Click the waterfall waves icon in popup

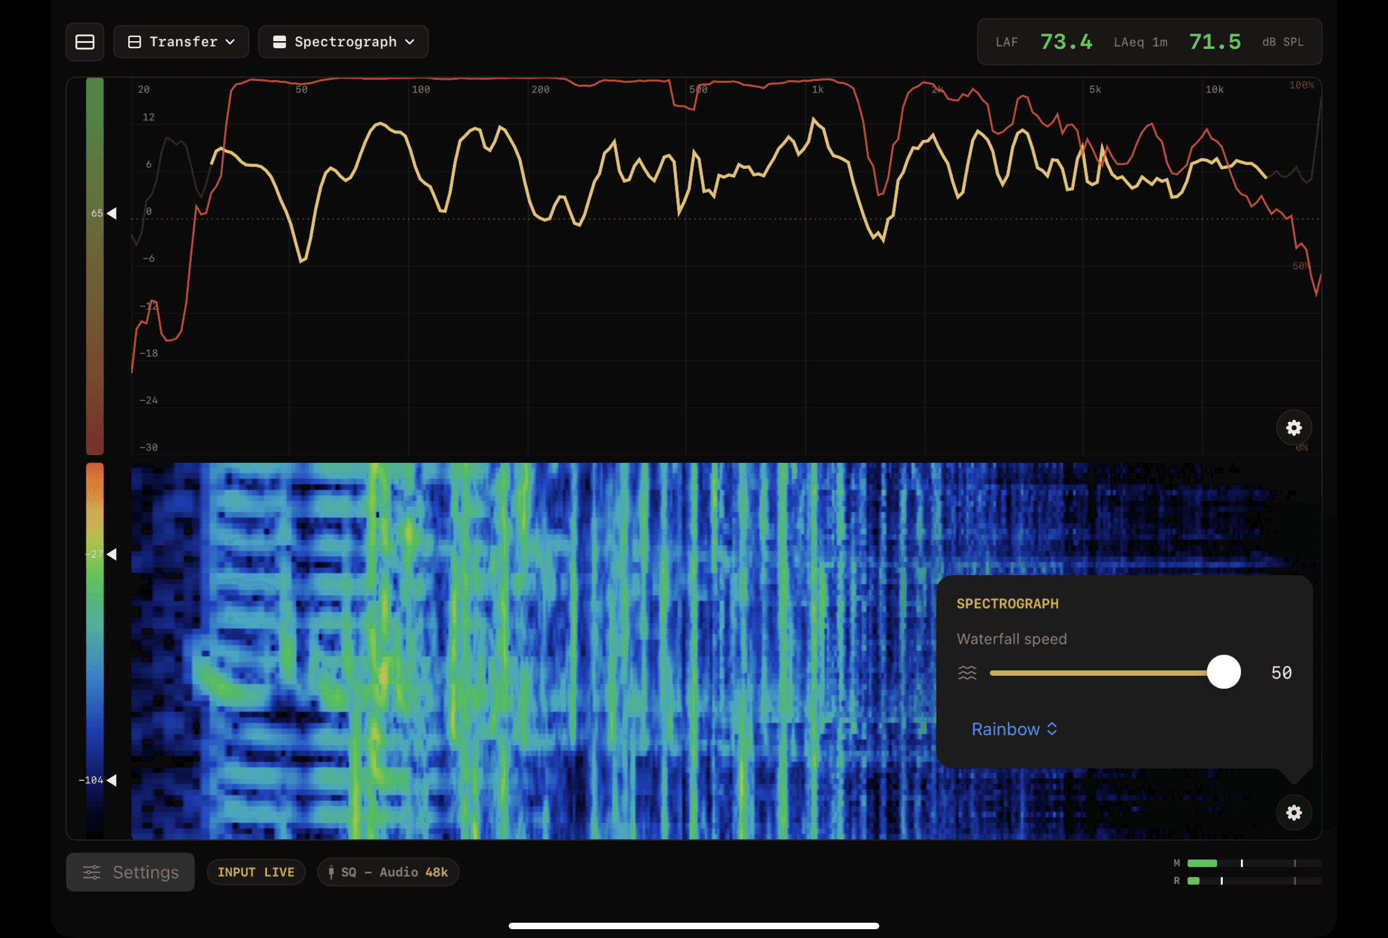click(x=967, y=673)
